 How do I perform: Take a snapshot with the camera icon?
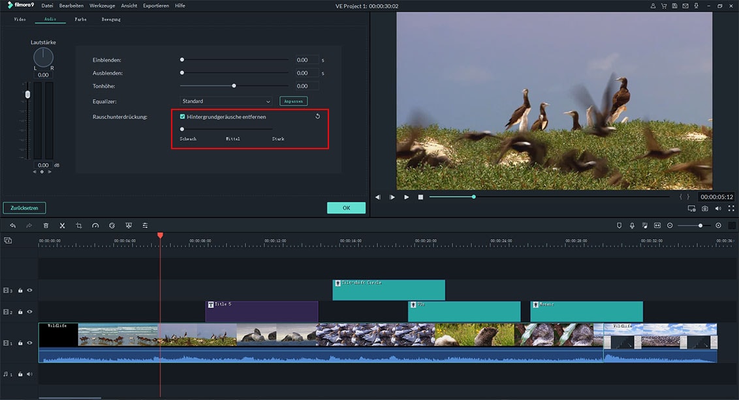pos(704,208)
